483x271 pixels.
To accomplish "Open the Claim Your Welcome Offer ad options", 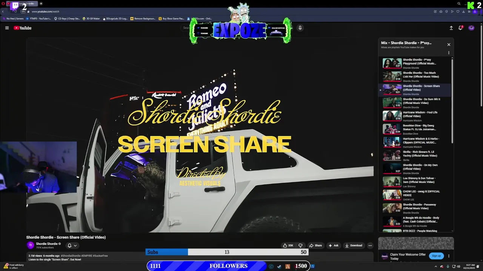I will click(x=449, y=256).
